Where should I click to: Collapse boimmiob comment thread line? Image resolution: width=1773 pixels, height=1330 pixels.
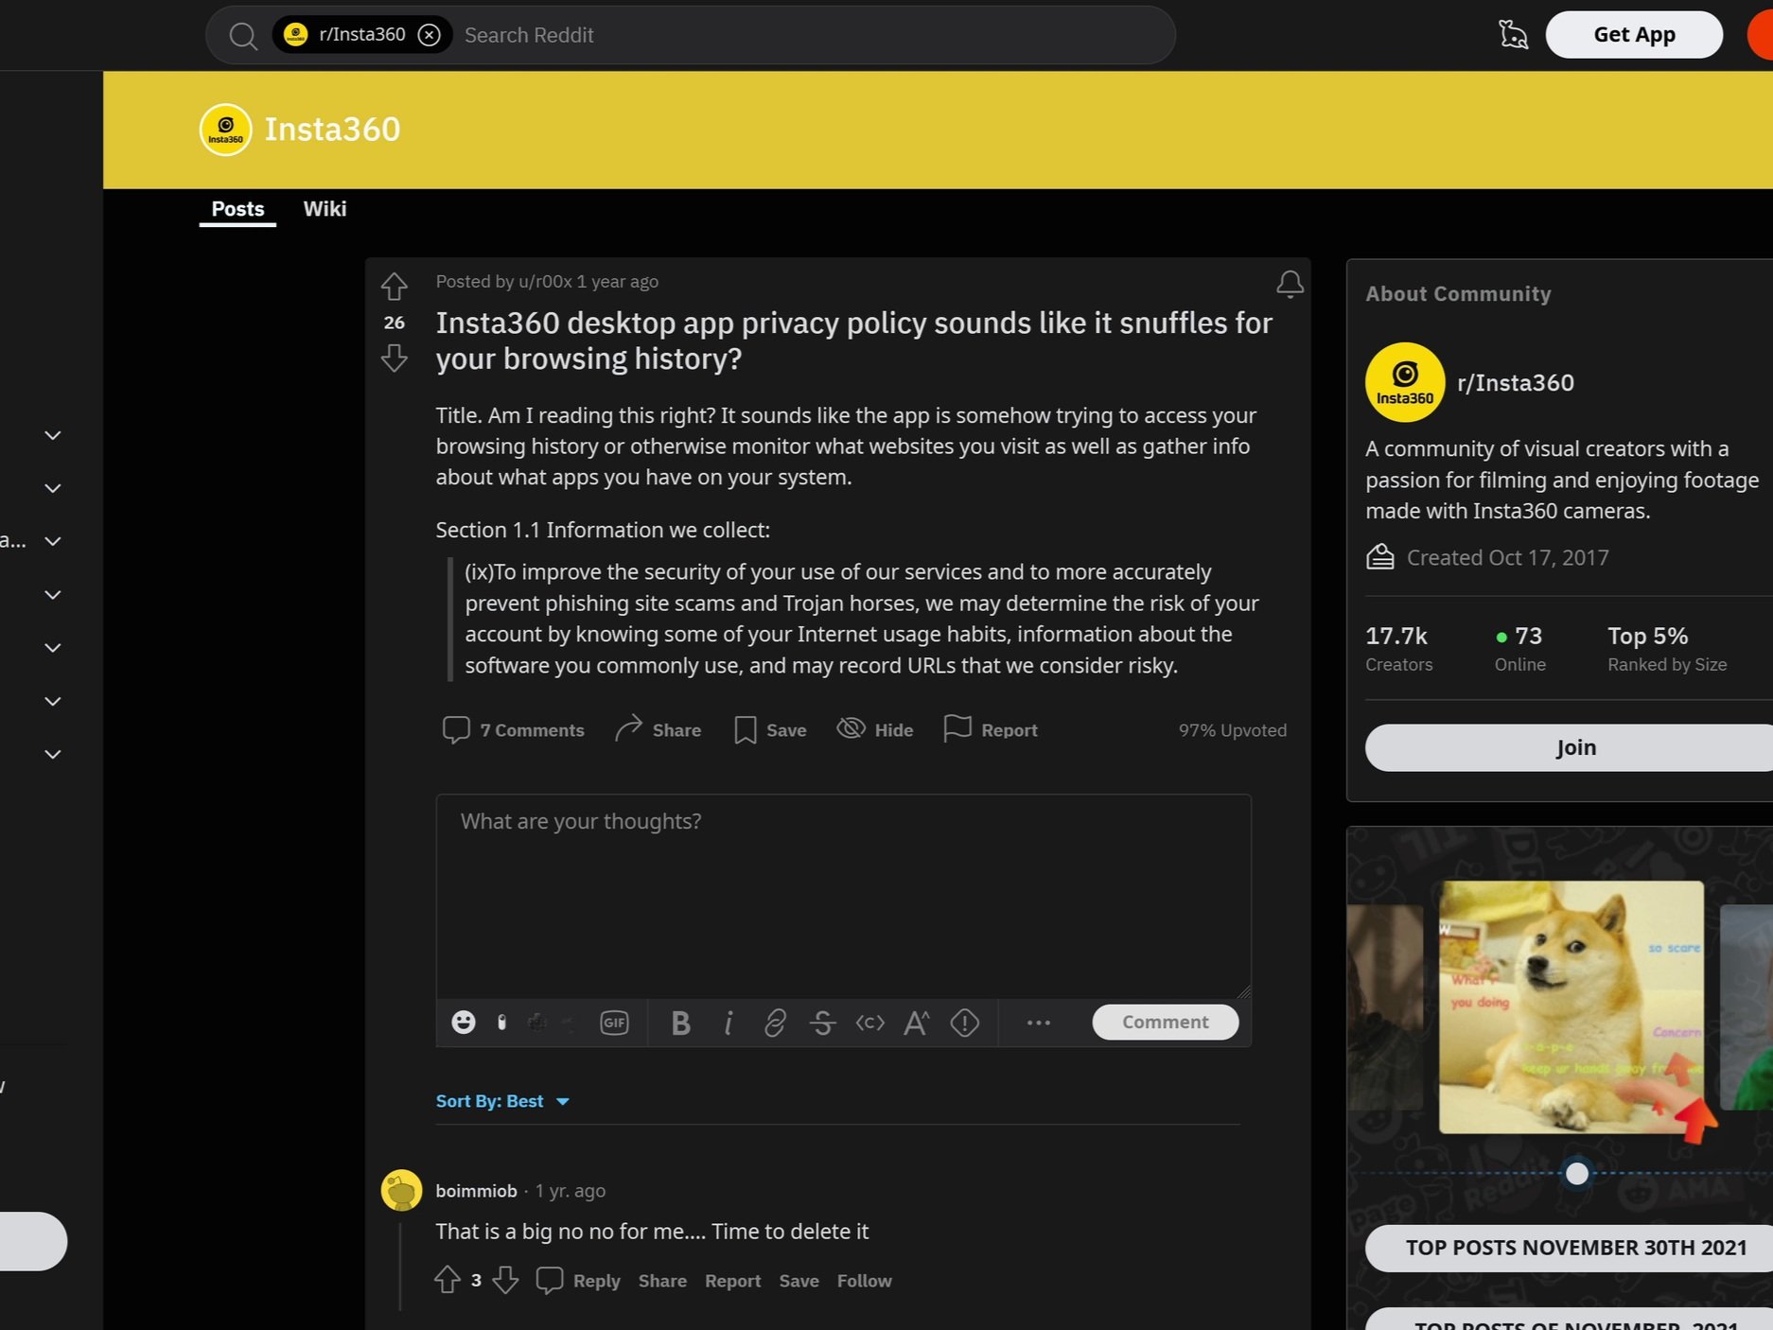[x=401, y=1268]
